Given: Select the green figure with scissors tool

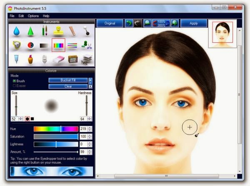Looking at the screenshot, I should coord(86,45).
